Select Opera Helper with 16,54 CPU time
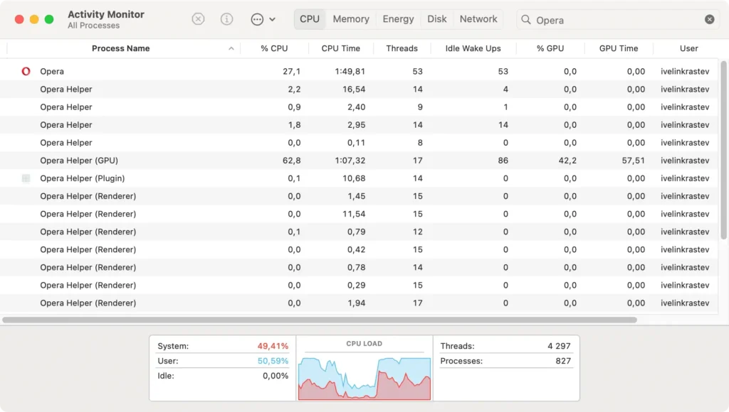 [359, 89]
